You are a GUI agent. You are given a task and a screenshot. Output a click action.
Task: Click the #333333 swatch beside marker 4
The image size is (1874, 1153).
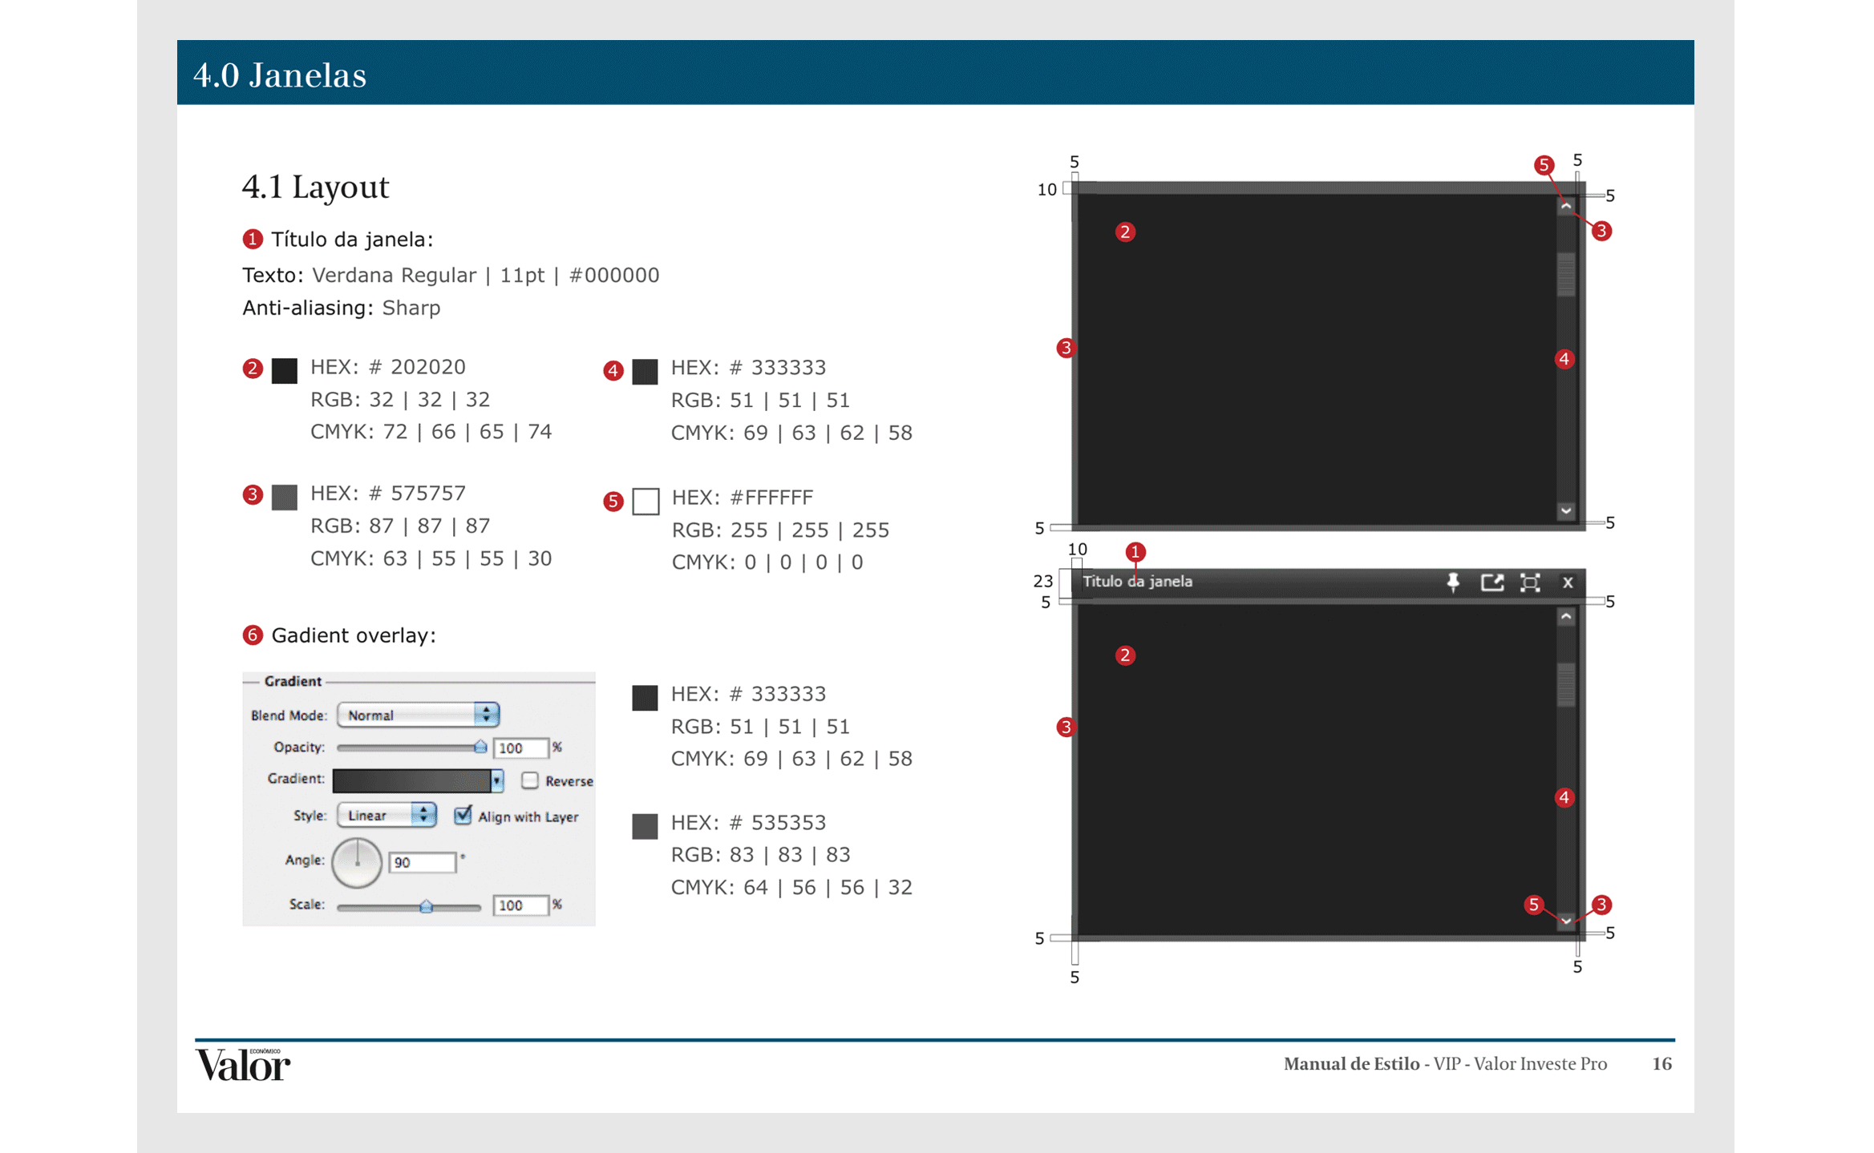click(645, 371)
